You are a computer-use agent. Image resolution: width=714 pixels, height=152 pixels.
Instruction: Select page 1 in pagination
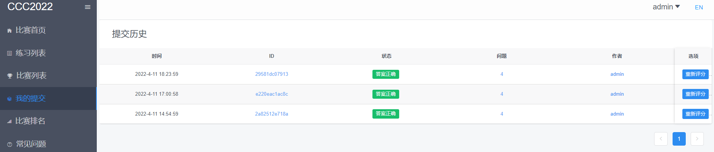679,139
